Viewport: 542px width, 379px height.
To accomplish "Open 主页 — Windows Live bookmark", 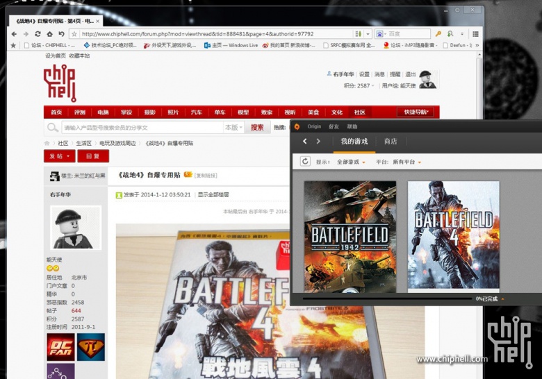I will click(231, 45).
